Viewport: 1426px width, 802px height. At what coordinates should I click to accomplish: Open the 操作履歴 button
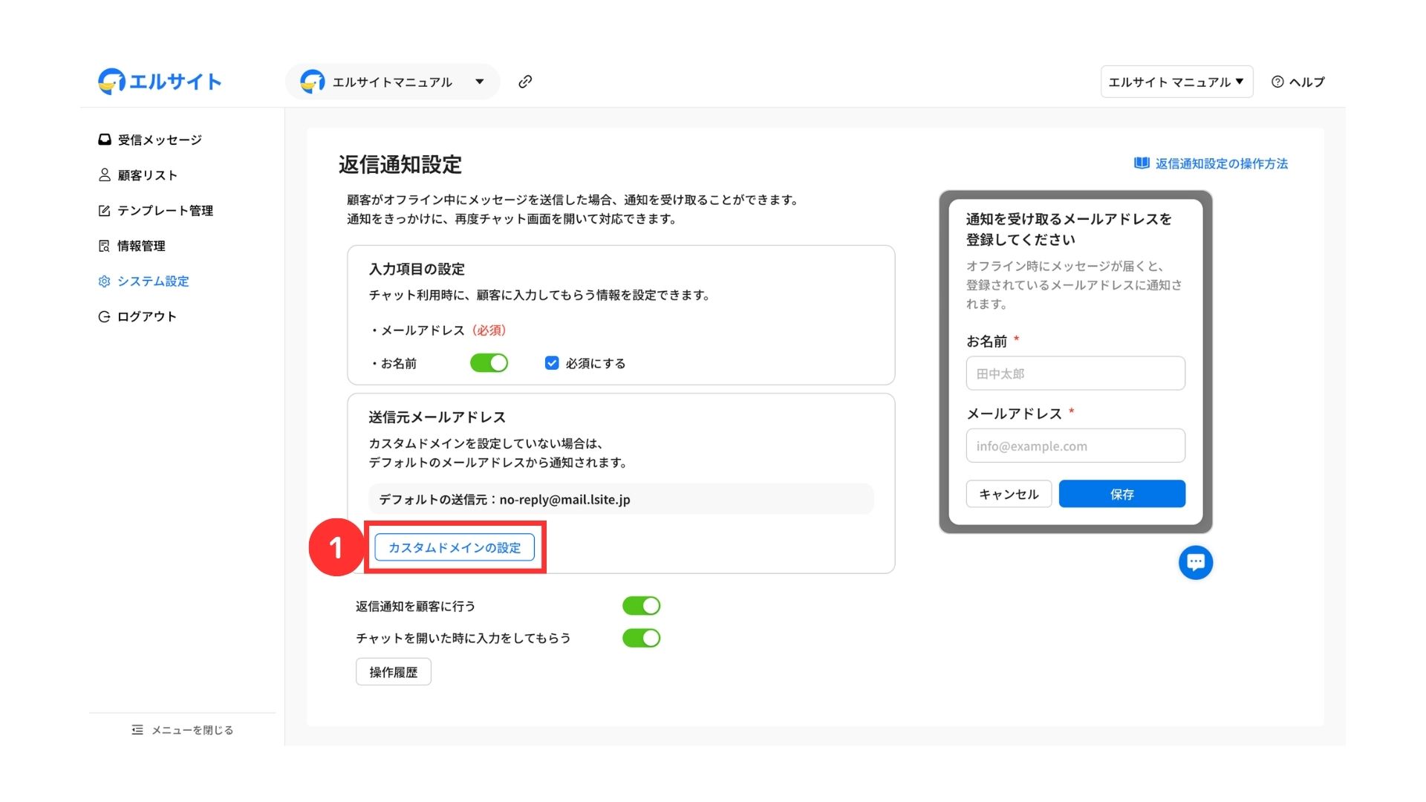click(x=393, y=672)
